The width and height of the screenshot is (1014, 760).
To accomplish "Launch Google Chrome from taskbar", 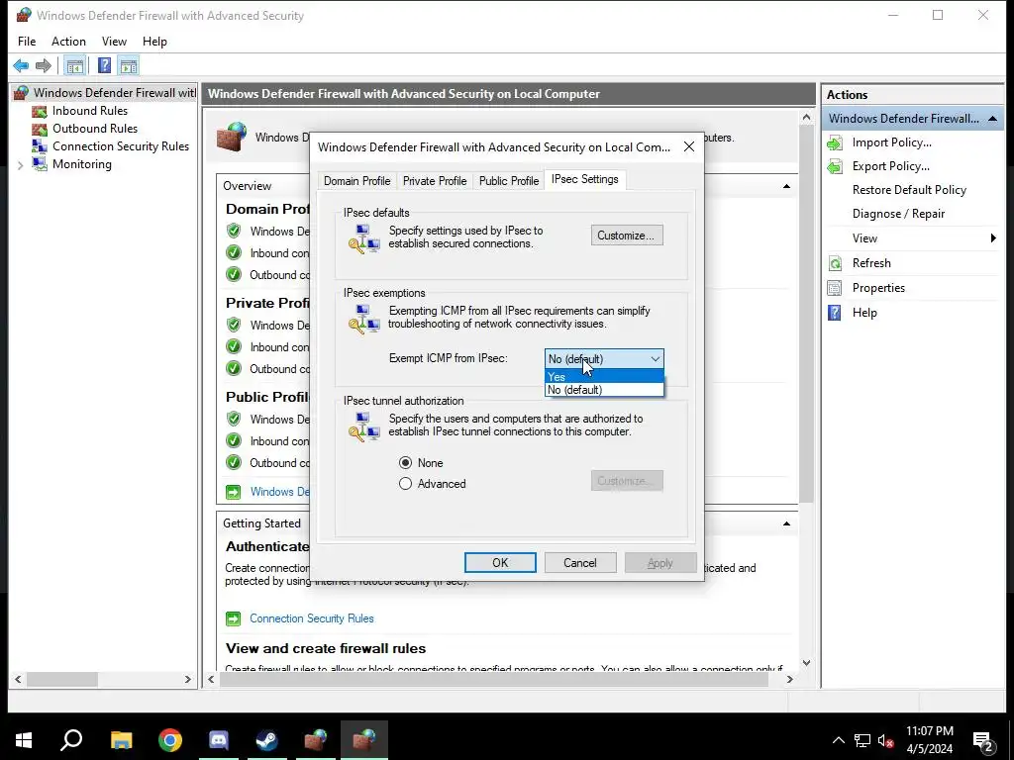I will [170, 739].
